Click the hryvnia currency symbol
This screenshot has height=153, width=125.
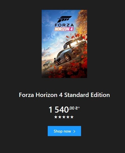tap(77, 108)
